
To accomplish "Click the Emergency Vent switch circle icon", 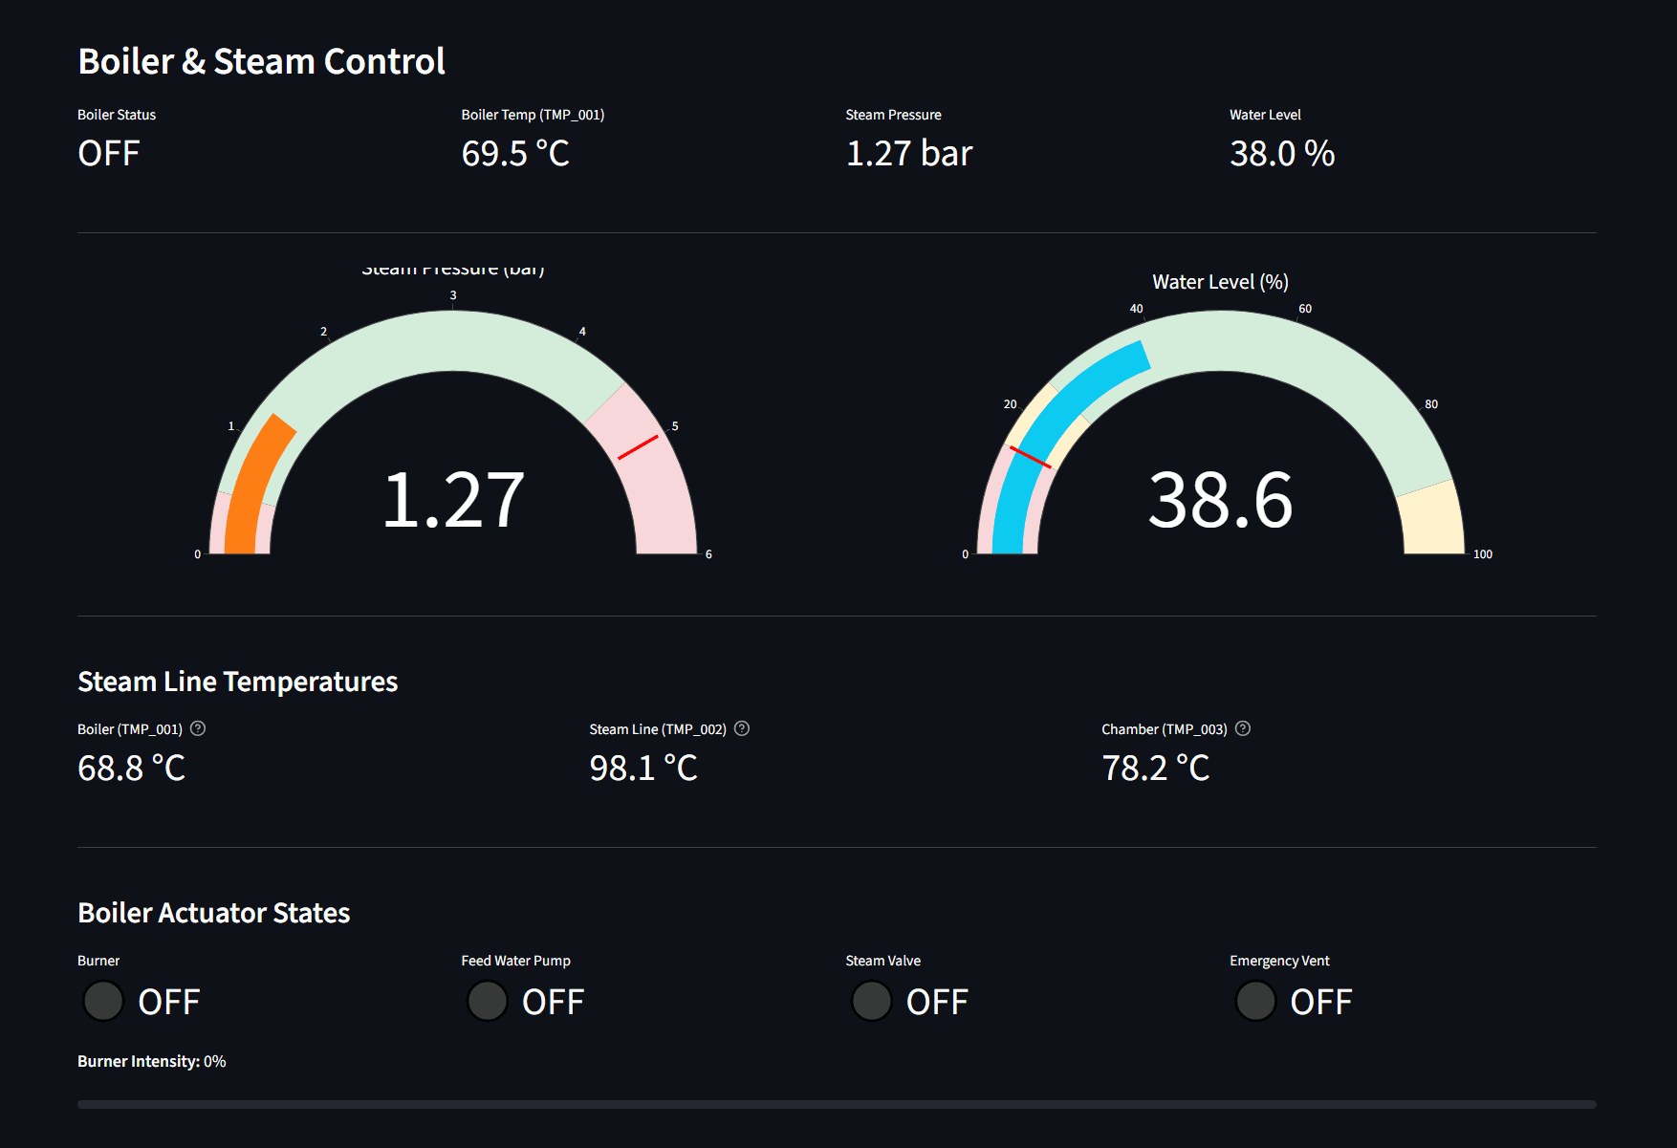I will tap(1256, 1001).
